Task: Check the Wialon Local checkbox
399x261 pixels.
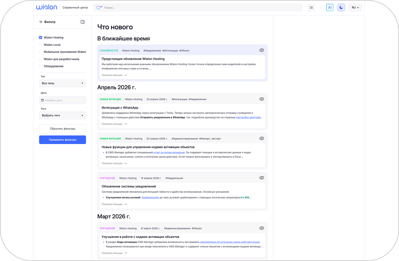Action: [40, 45]
